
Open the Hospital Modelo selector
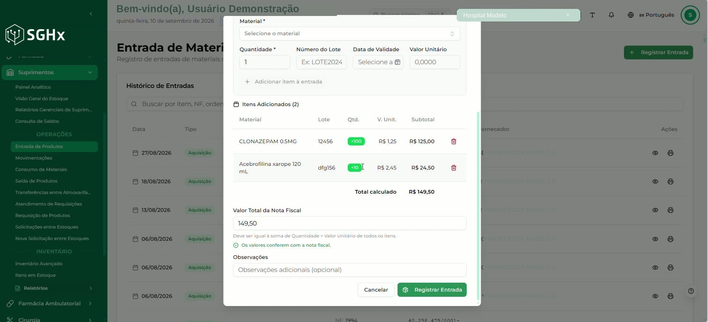pos(518,15)
